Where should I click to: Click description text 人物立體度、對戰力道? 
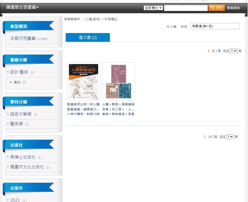coord(83,114)
